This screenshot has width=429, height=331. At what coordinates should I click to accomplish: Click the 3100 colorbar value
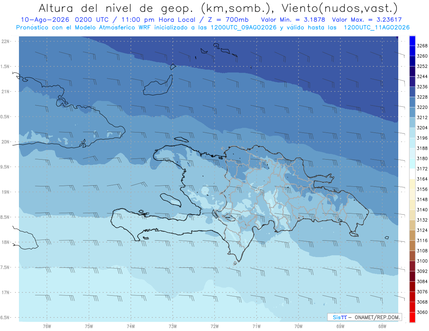pyautogui.click(x=422, y=261)
